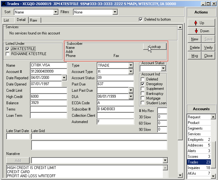Select Scores in Accounts list
The height and width of the screenshot is (180, 218).
pyautogui.click(x=199, y=157)
